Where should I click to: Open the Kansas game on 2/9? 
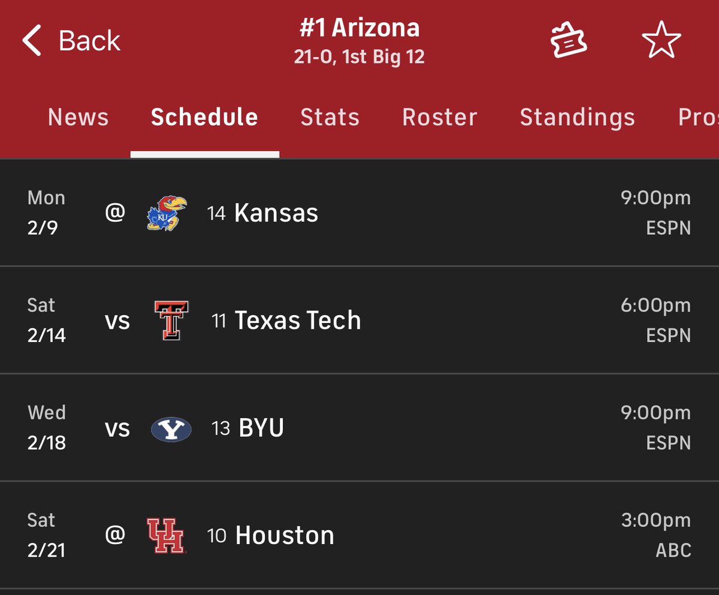[x=359, y=213]
